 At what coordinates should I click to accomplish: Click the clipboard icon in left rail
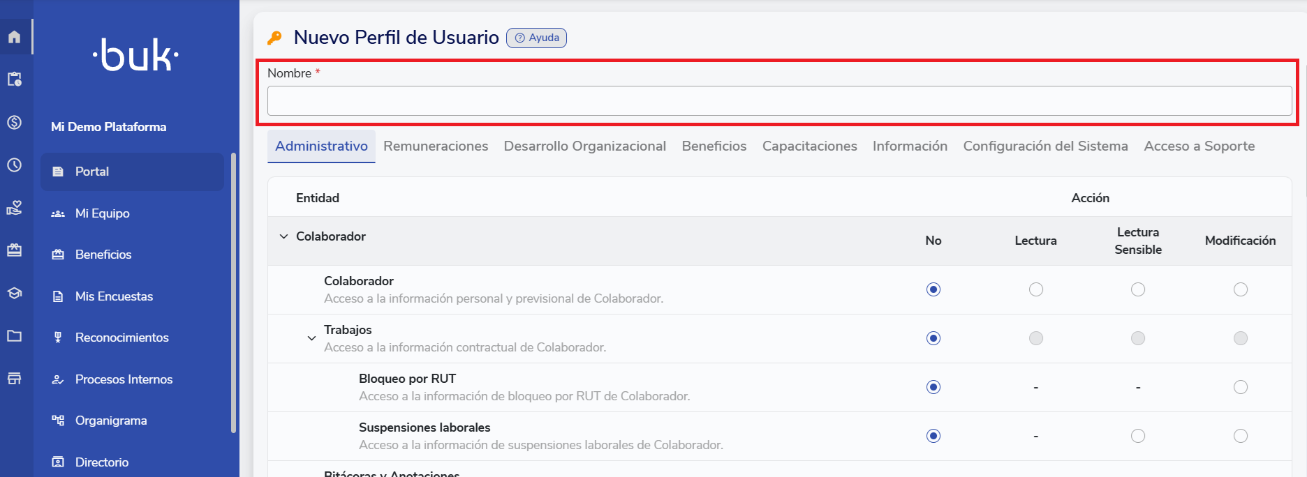(x=15, y=79)
